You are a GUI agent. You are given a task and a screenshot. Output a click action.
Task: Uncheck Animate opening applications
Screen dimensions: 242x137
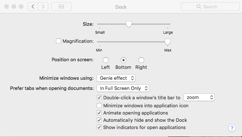(99, 113)
